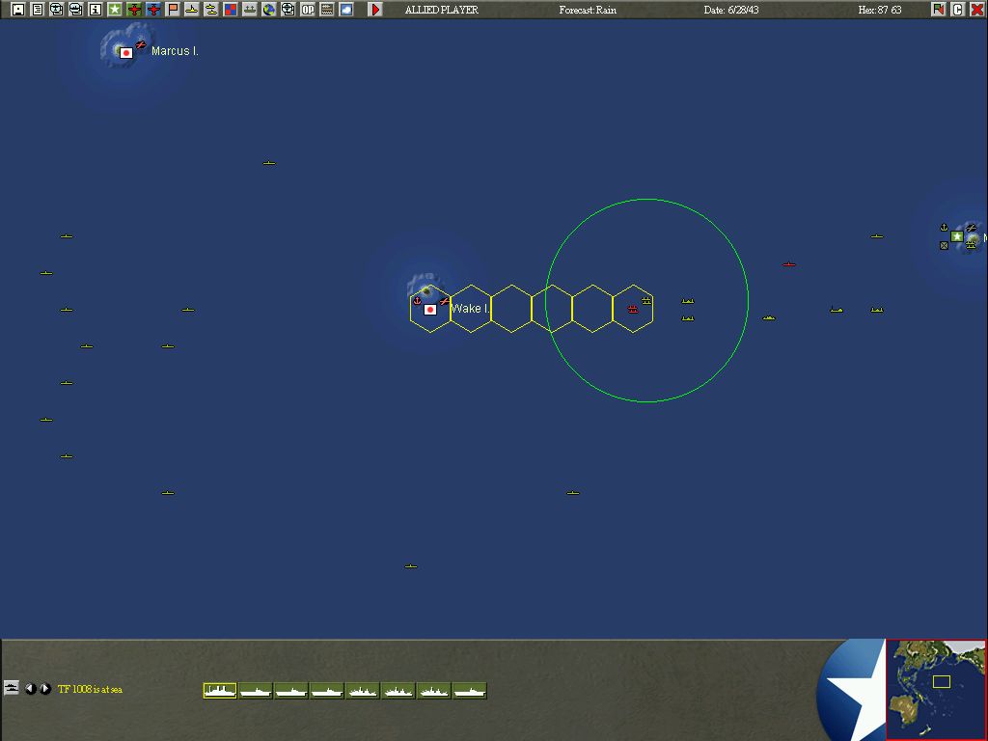Click 'ALLIED PLAYER' in the top bar
This screenshot has width=988, height=741.
click(x=441, y=10)
